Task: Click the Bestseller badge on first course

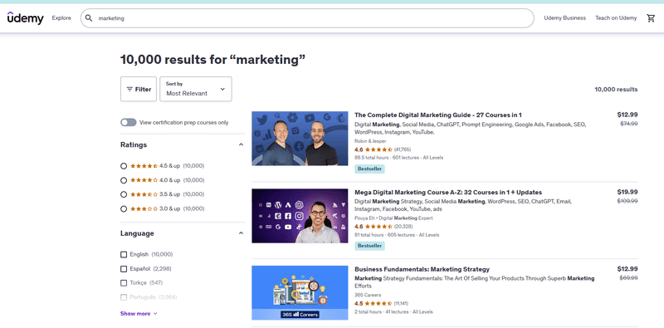Action: (369, 169)
